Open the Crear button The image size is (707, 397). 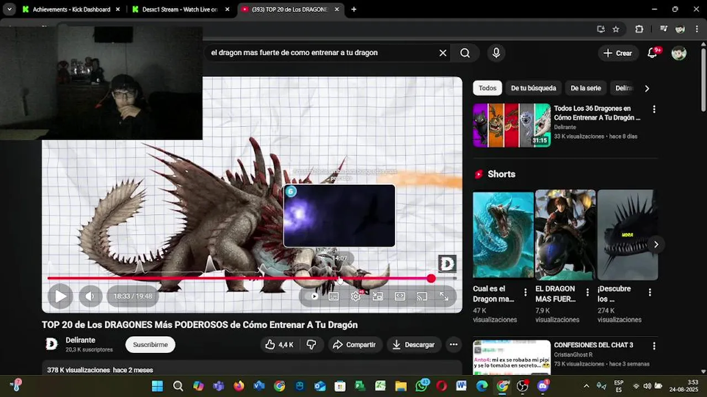[x=618, y=53]
